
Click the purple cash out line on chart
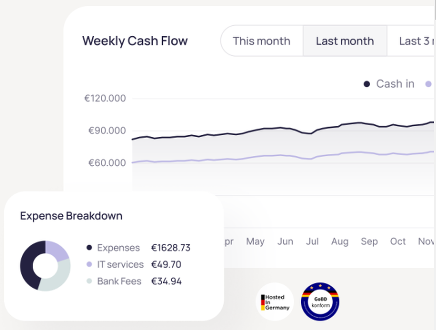tap(281, 155)
